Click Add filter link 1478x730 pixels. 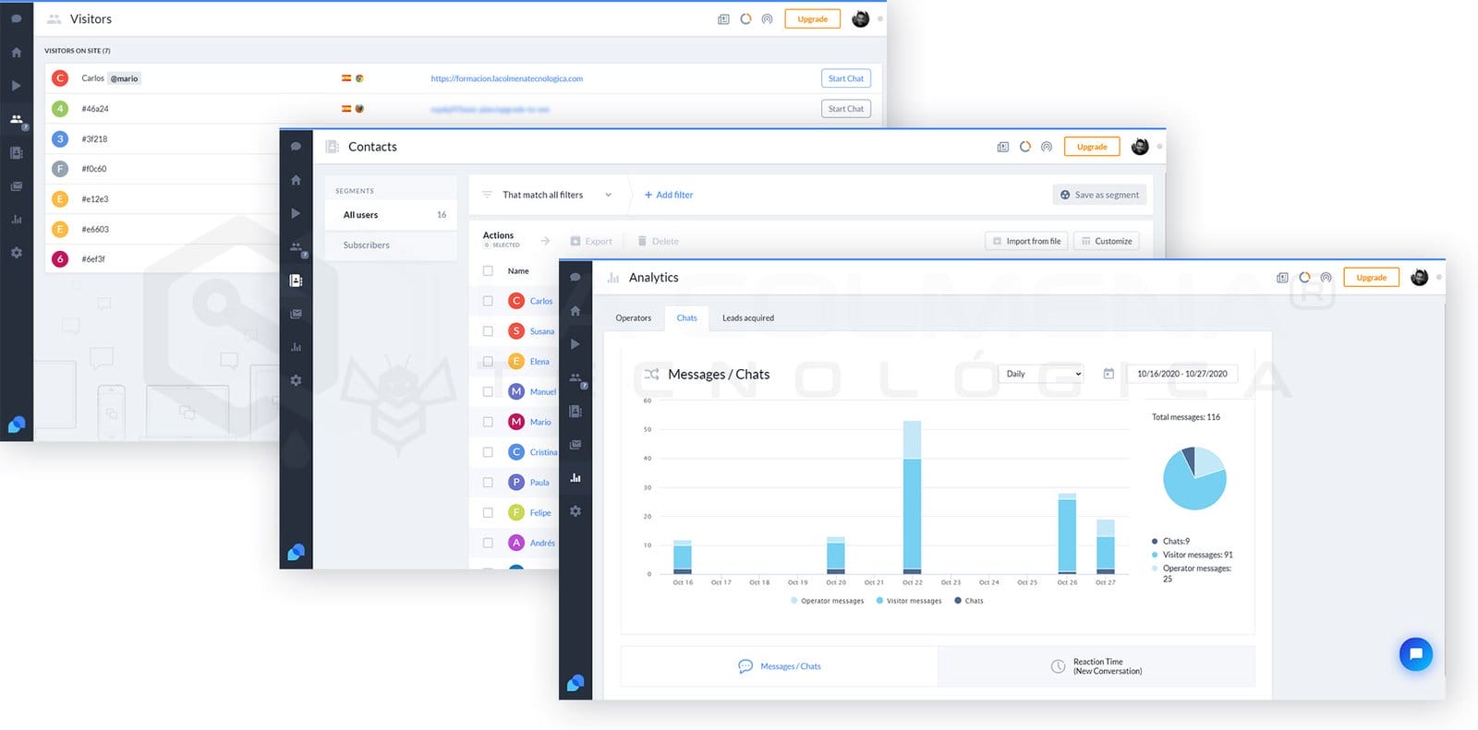[x=669, y=195]
